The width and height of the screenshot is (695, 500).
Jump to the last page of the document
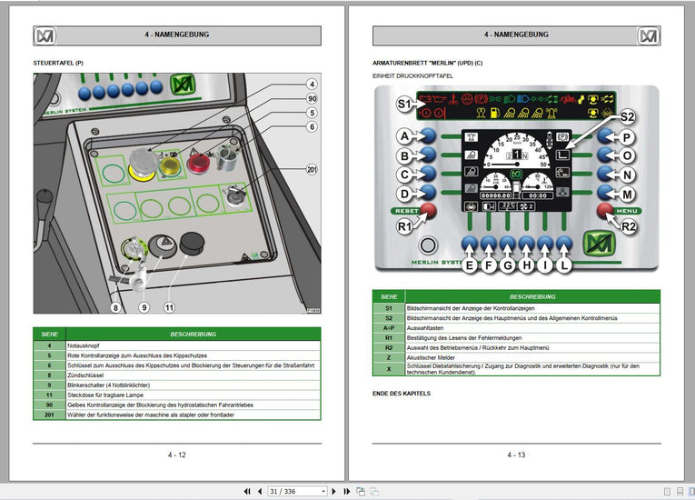tap(346, 492)
